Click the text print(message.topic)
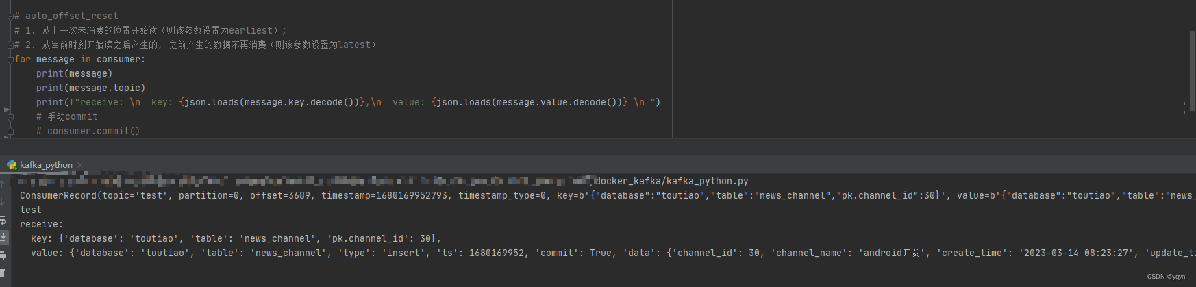1196x287 pixels. pyautogui.click(x=90, y=88)
